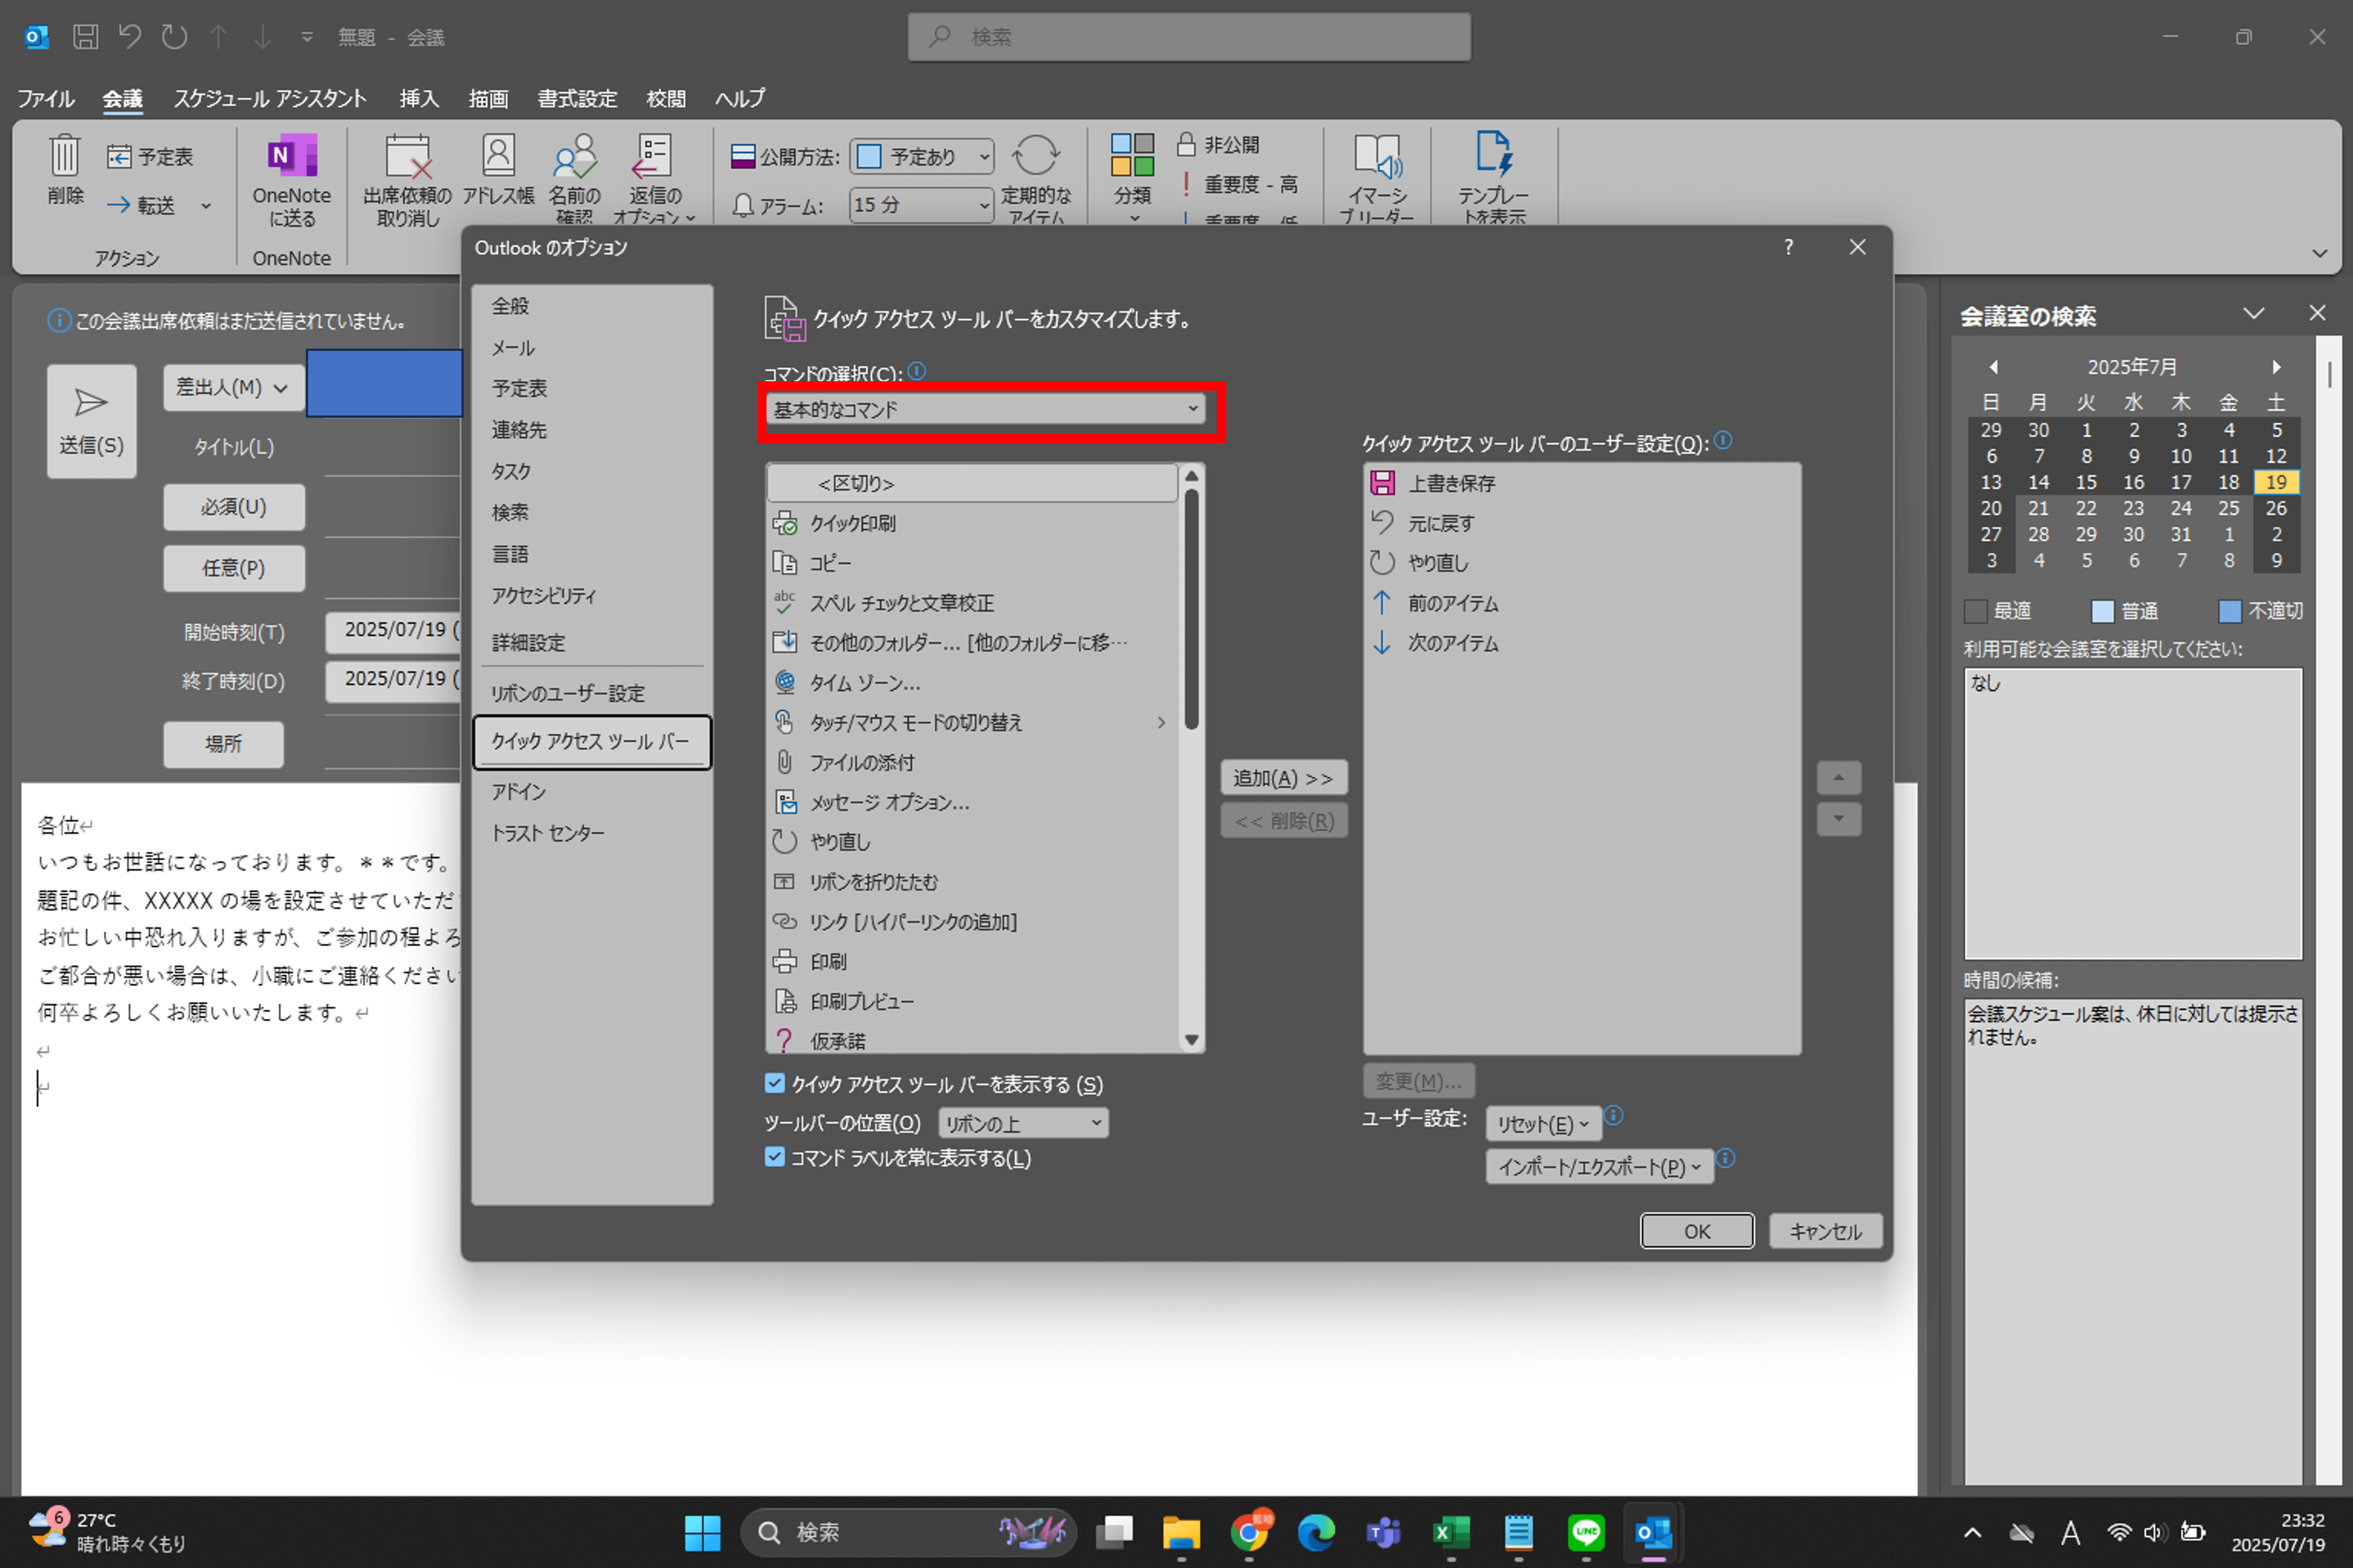Image resolution: width=2353 pixels, height=1568 pixels.
Task: Click the イマーシブリーダー icon
Action: point(1378,156)
